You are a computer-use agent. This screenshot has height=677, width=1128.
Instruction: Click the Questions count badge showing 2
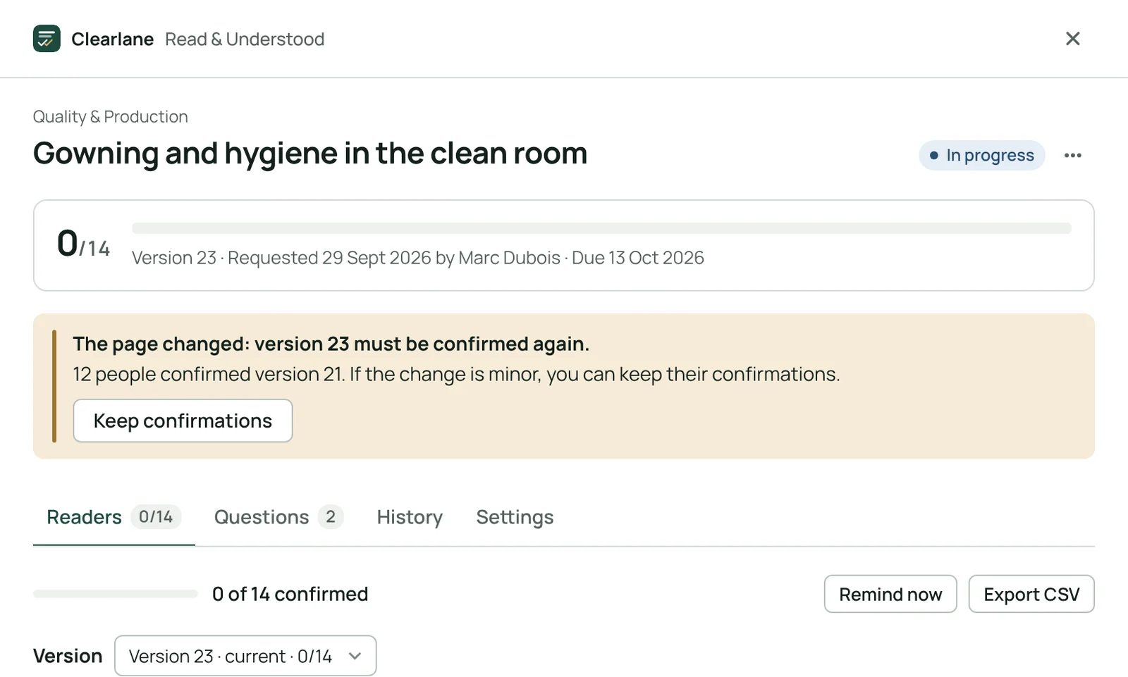pyautogui.click(x=331, y=517)
